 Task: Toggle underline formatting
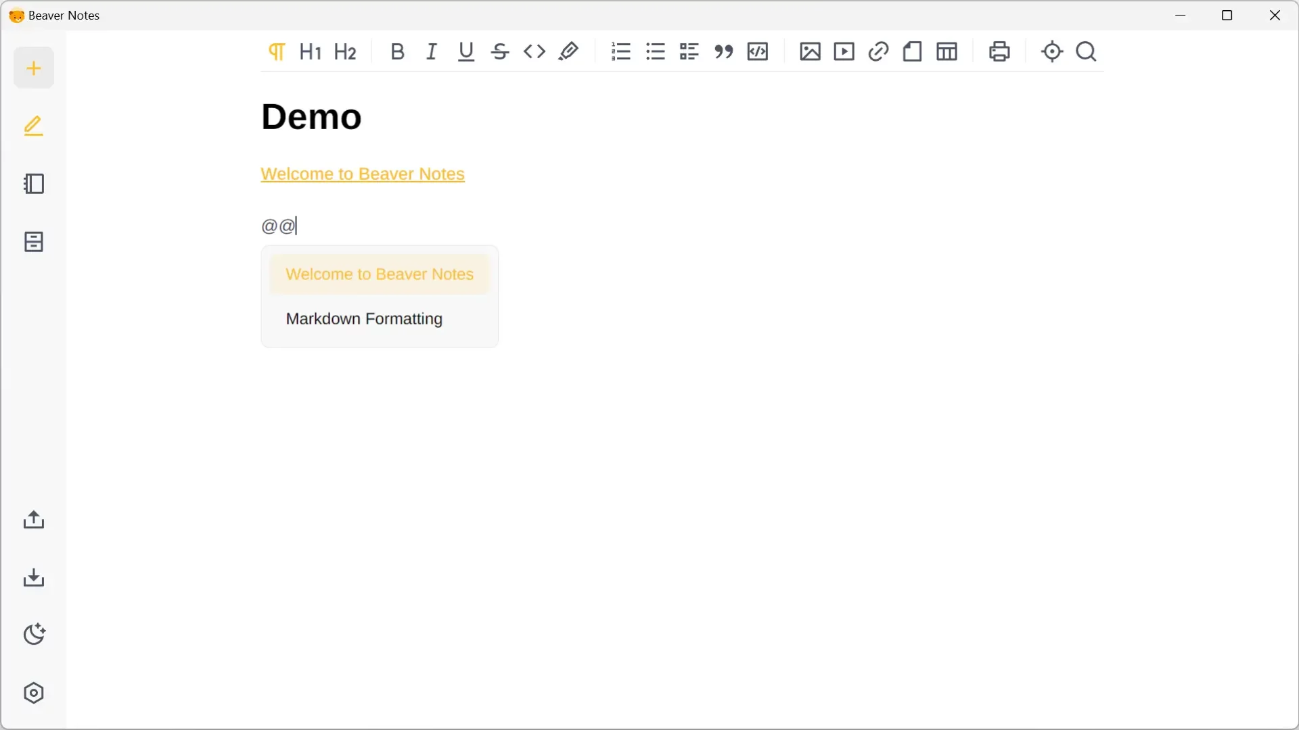tap(466, 51)
